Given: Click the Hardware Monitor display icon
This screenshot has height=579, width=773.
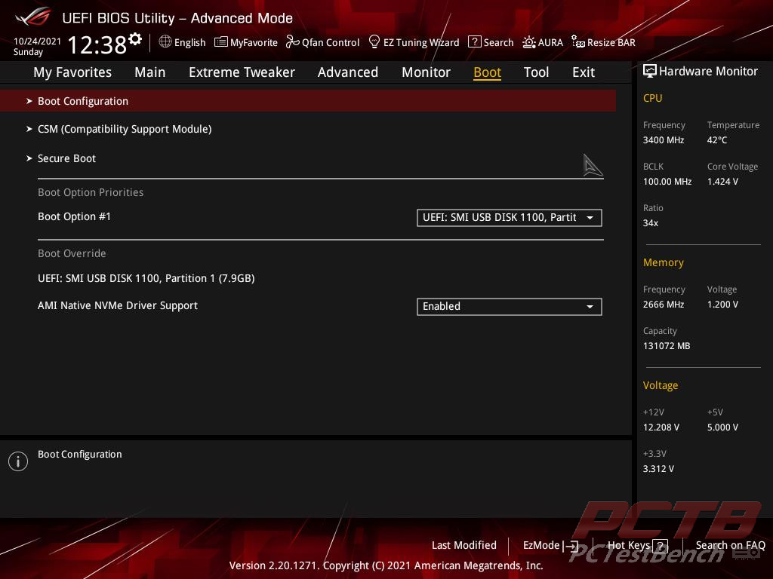Looking at the screenshot, I should click(x=650, y=72).
